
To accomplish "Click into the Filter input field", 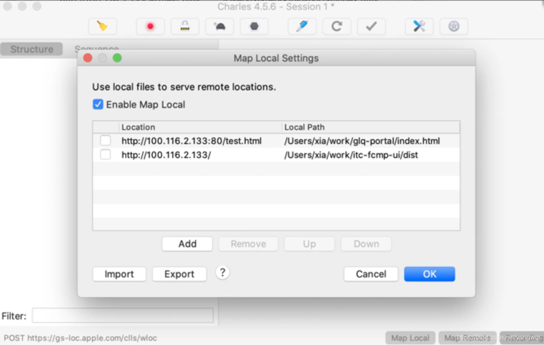I will 123,316.
